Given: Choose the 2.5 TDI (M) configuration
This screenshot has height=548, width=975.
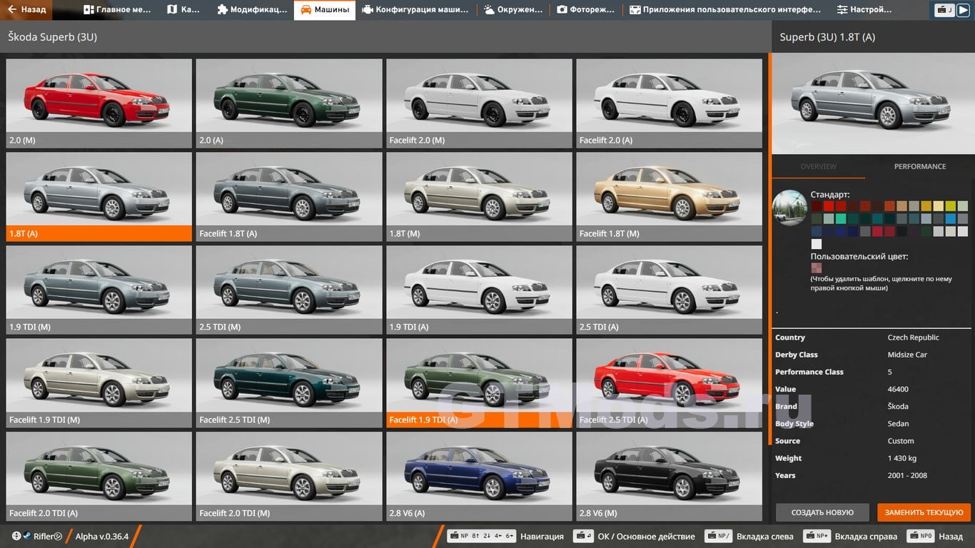Looking at the screenshot, I should point(289,290).
